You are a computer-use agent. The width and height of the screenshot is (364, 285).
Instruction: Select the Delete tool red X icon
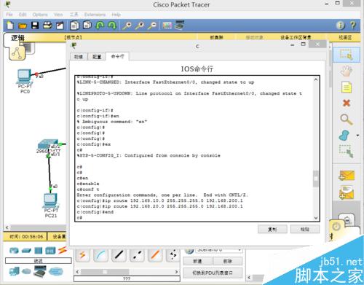[347, 103]
